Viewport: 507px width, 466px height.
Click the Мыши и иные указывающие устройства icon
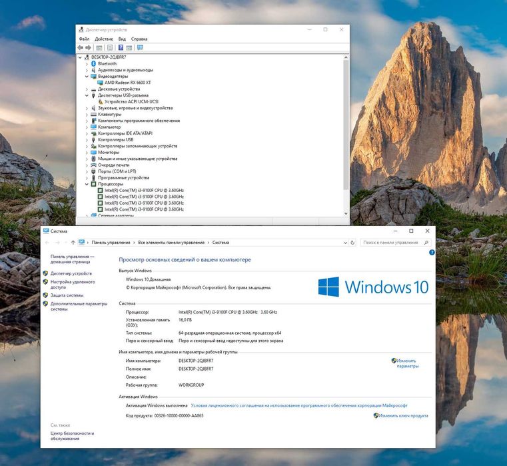(93, 159)
